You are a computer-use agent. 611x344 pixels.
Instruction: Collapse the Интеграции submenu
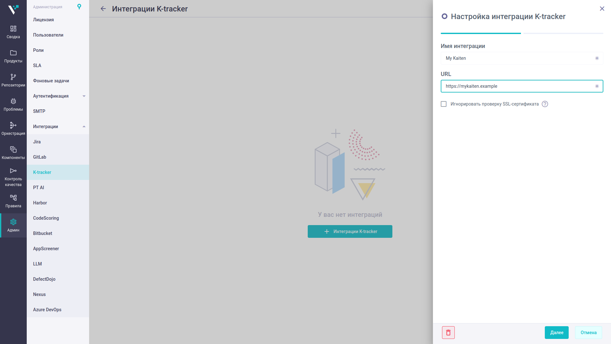[x=84, y=127]
